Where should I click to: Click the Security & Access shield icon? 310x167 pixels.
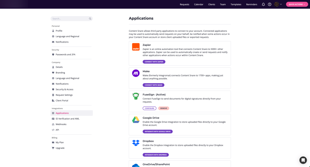point(53,89)
